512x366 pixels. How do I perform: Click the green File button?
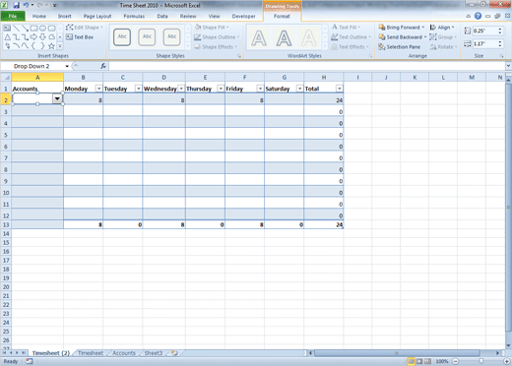[x=13, y=16]
